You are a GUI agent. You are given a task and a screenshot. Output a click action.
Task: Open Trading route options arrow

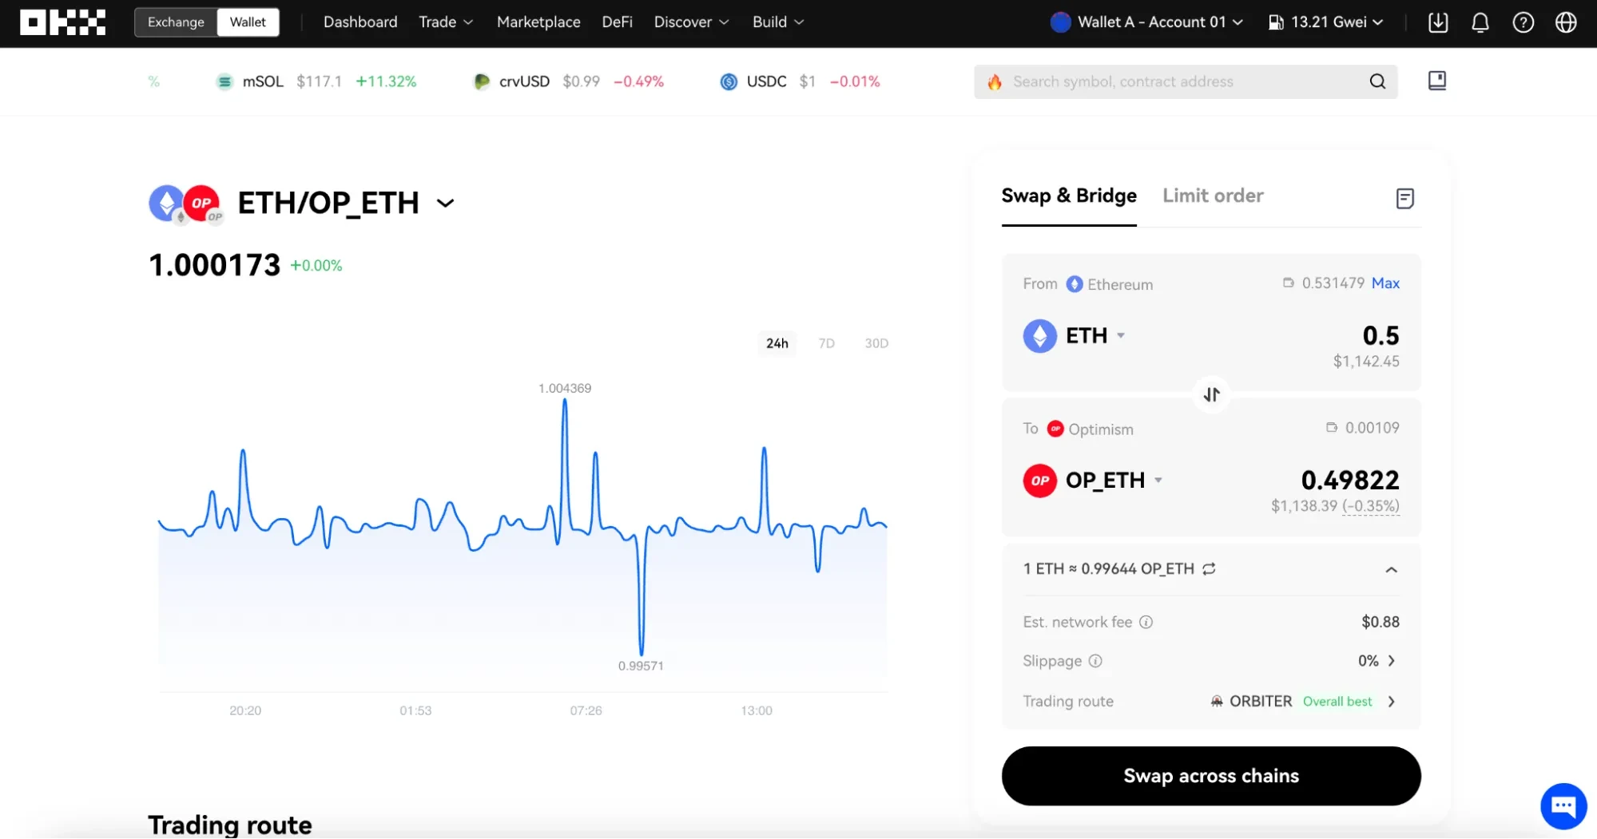pos(1392,702)
